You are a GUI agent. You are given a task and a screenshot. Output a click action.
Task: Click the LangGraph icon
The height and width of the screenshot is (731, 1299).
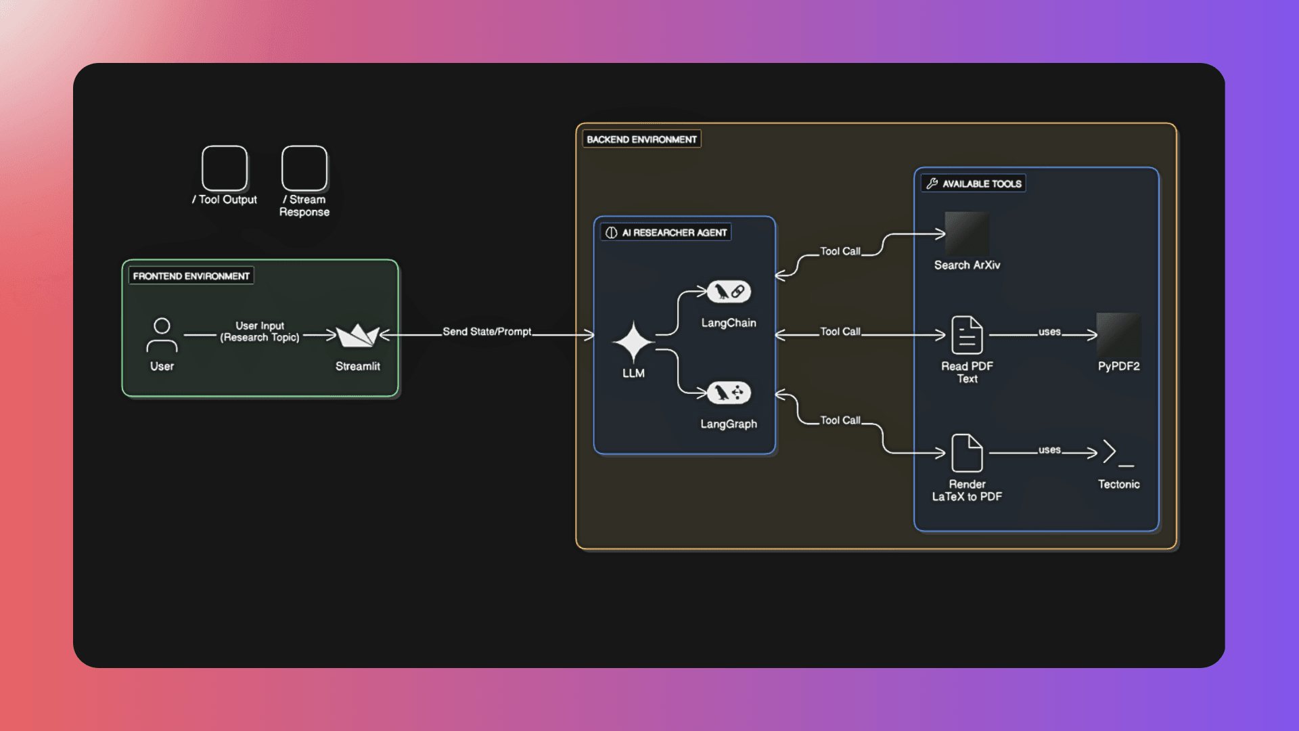(x=729, y=392)
